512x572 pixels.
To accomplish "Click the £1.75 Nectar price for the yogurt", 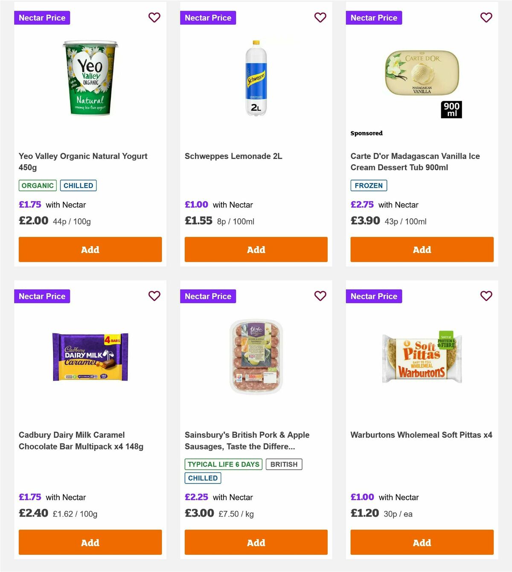I will coord(29,205).
